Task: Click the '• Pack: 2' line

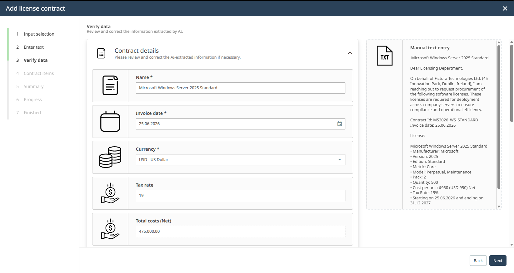Action: coord(418,177)
